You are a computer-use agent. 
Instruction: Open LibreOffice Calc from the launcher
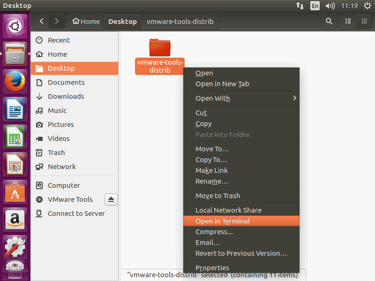coord(15,137)
